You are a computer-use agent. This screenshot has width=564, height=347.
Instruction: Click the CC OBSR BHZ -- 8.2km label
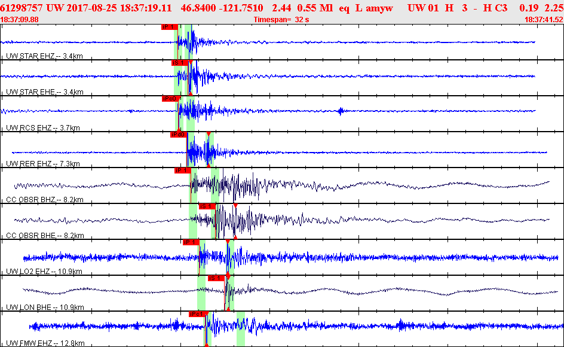[45, 199]
